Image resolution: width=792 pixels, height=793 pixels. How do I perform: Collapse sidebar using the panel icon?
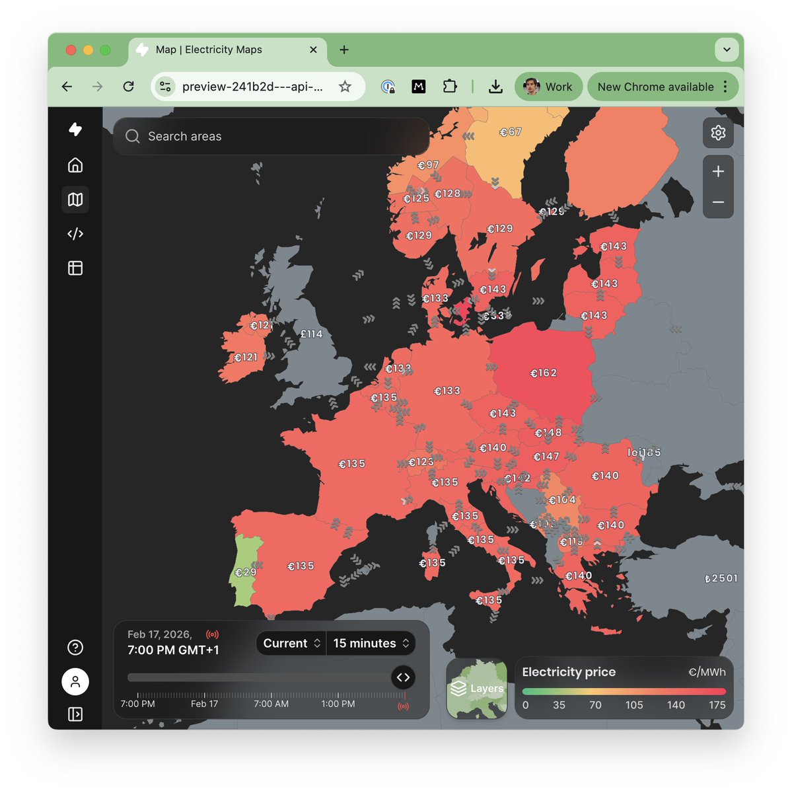click(x=75, y=714)
